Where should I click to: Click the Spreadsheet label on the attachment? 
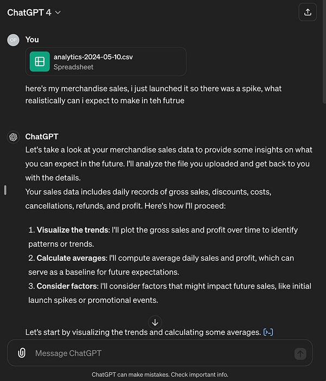tap(73, 67)
